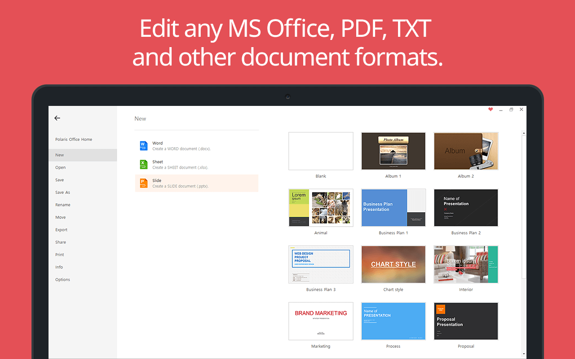Choose the Interior template thumbnail
This screenshot has width=575, height=359.
466,264
